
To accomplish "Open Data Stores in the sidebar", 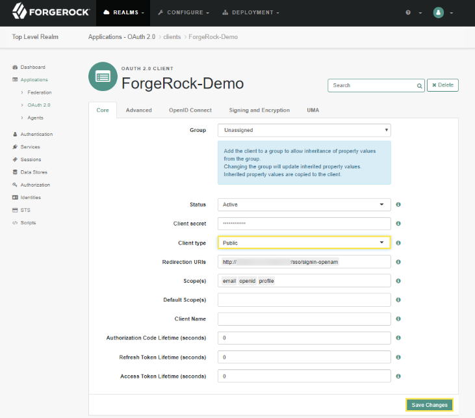I will click(30, 172).
